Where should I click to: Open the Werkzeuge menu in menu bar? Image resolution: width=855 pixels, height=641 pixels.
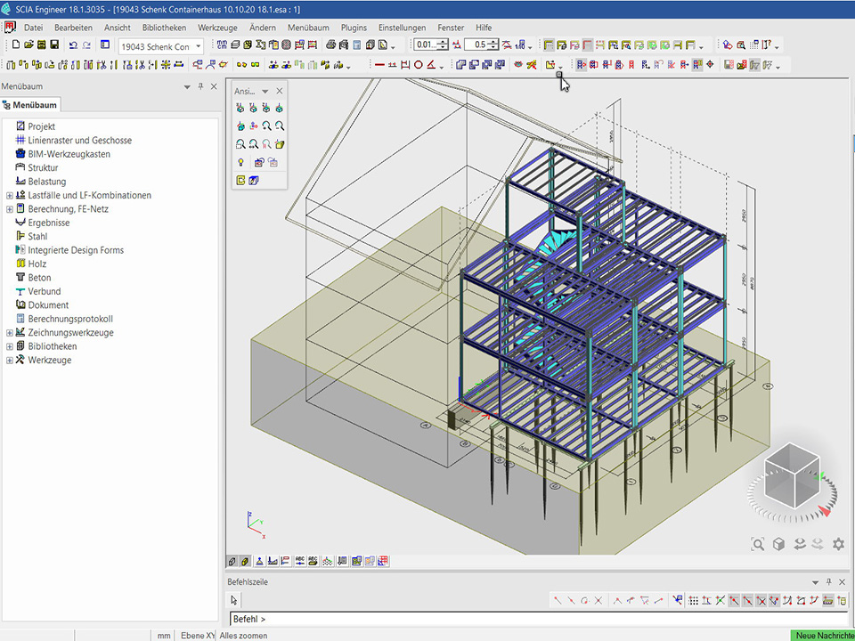coord(217,28)
